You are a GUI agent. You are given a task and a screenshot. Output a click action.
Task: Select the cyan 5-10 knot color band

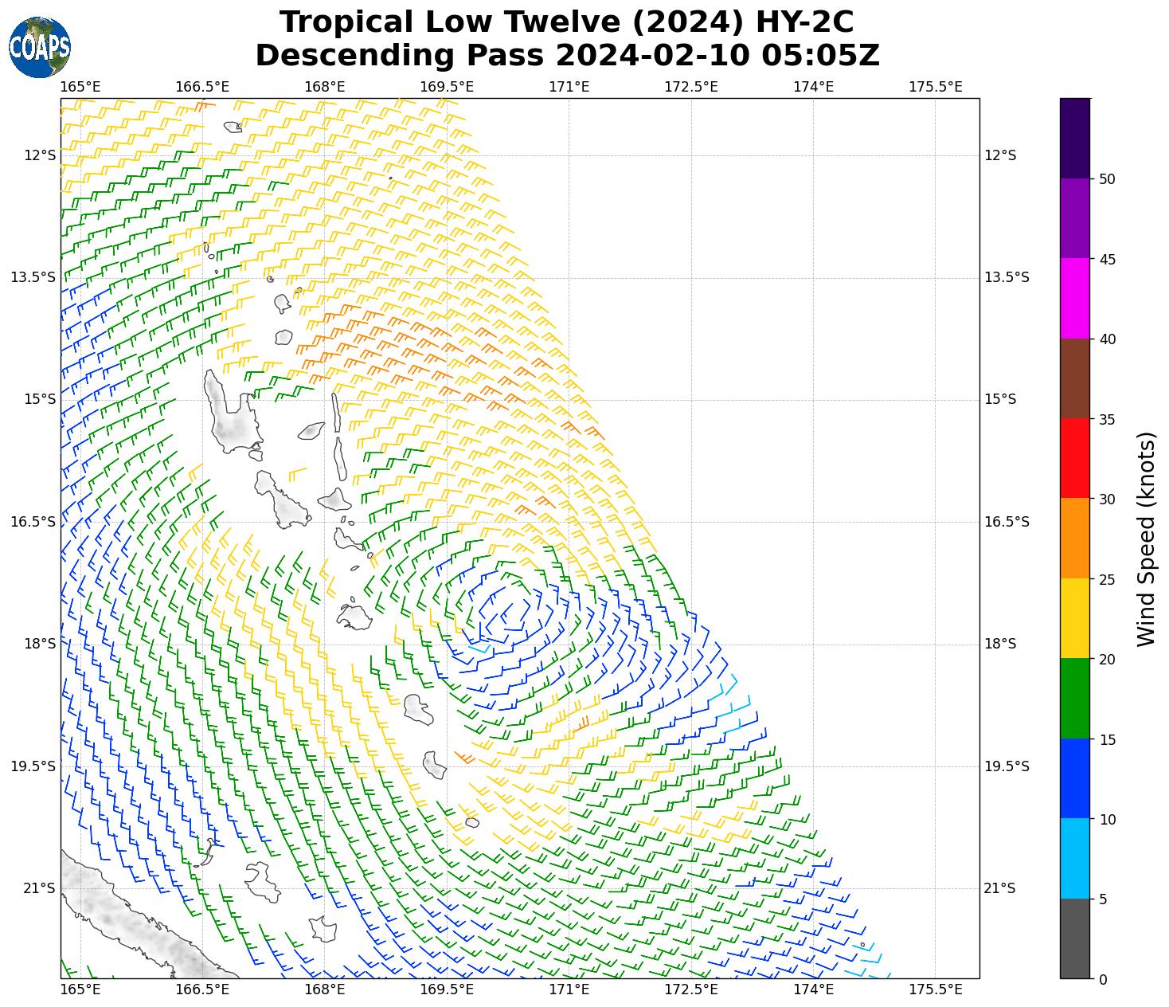[x=1074, y=858]
